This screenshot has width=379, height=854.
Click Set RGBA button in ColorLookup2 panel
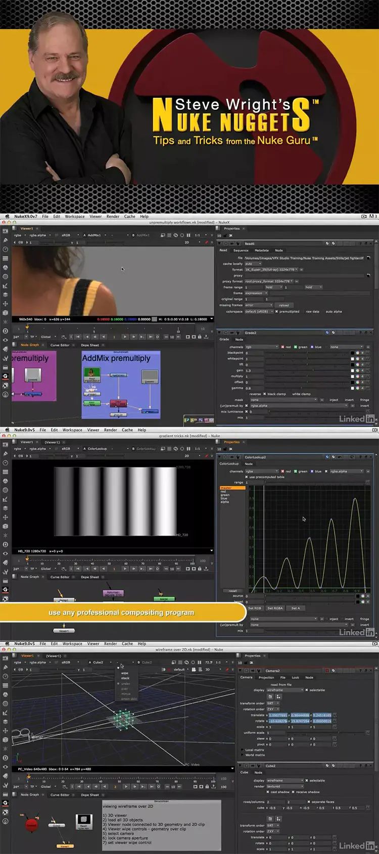point(275,608)
